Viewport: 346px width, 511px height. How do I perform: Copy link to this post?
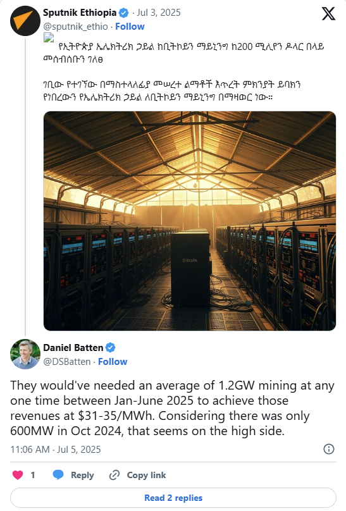[137, 475]
